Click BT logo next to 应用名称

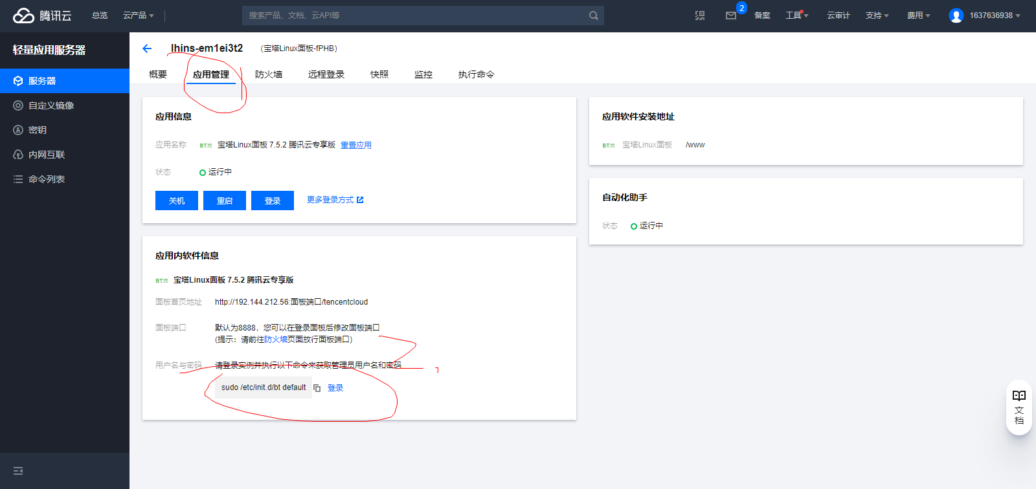pyautogui.click(x=206, y=146)
